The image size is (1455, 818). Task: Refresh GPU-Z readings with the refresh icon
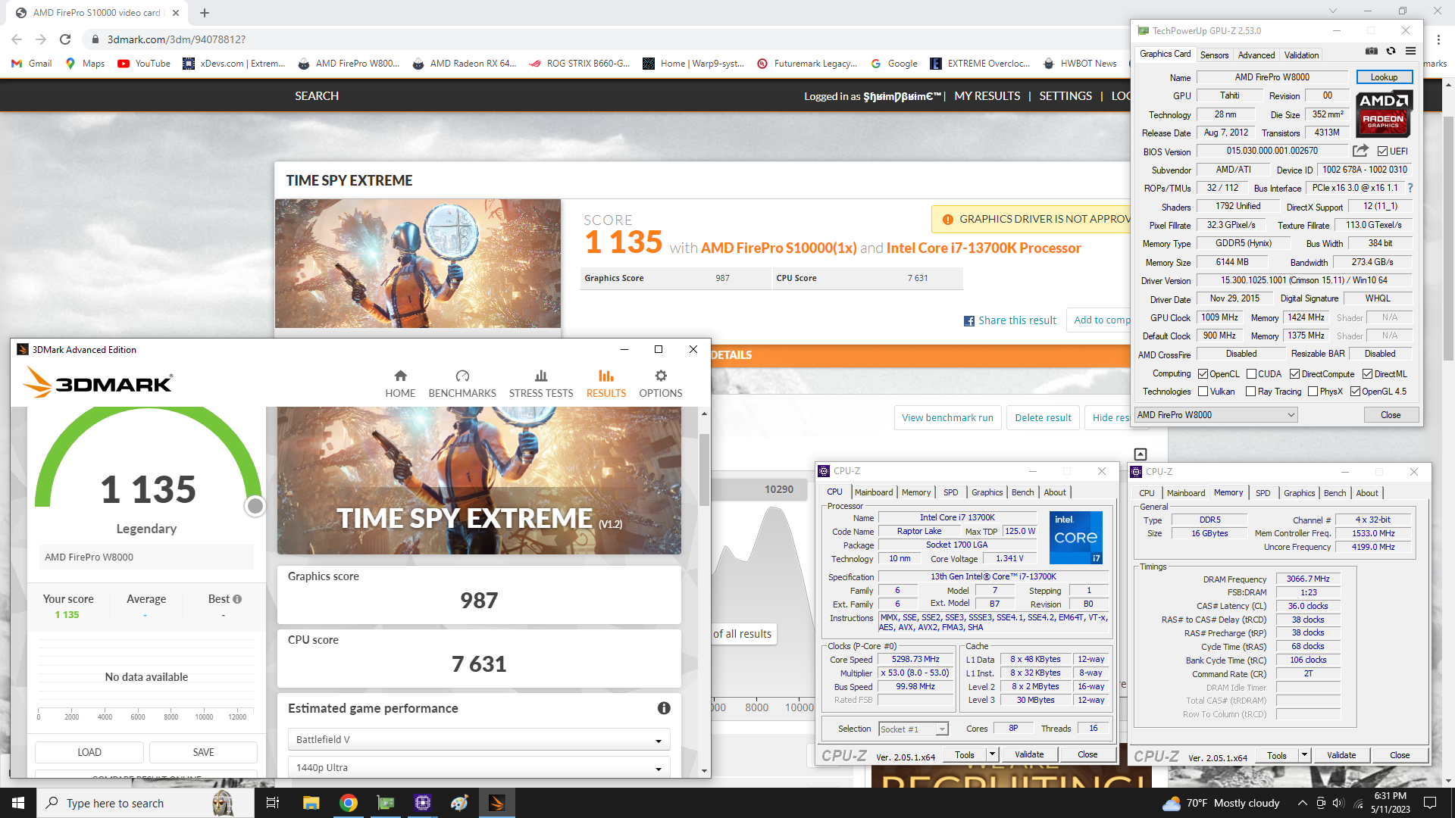point(1391,52)
